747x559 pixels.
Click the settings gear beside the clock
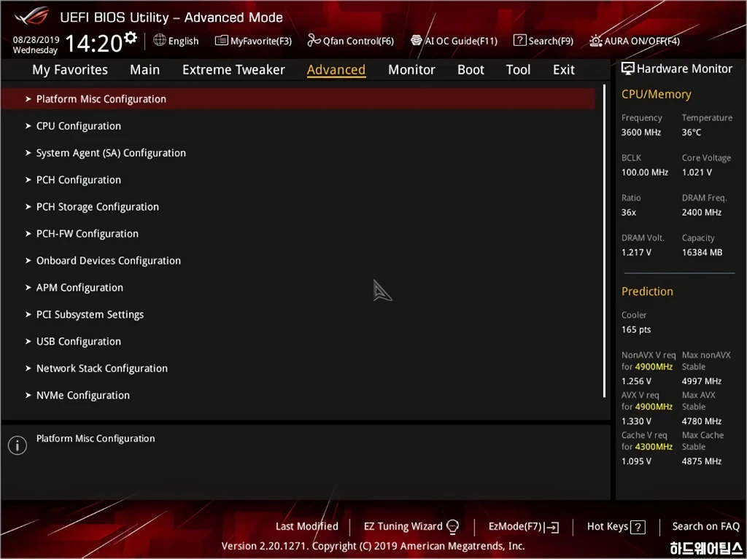(130, 37)
